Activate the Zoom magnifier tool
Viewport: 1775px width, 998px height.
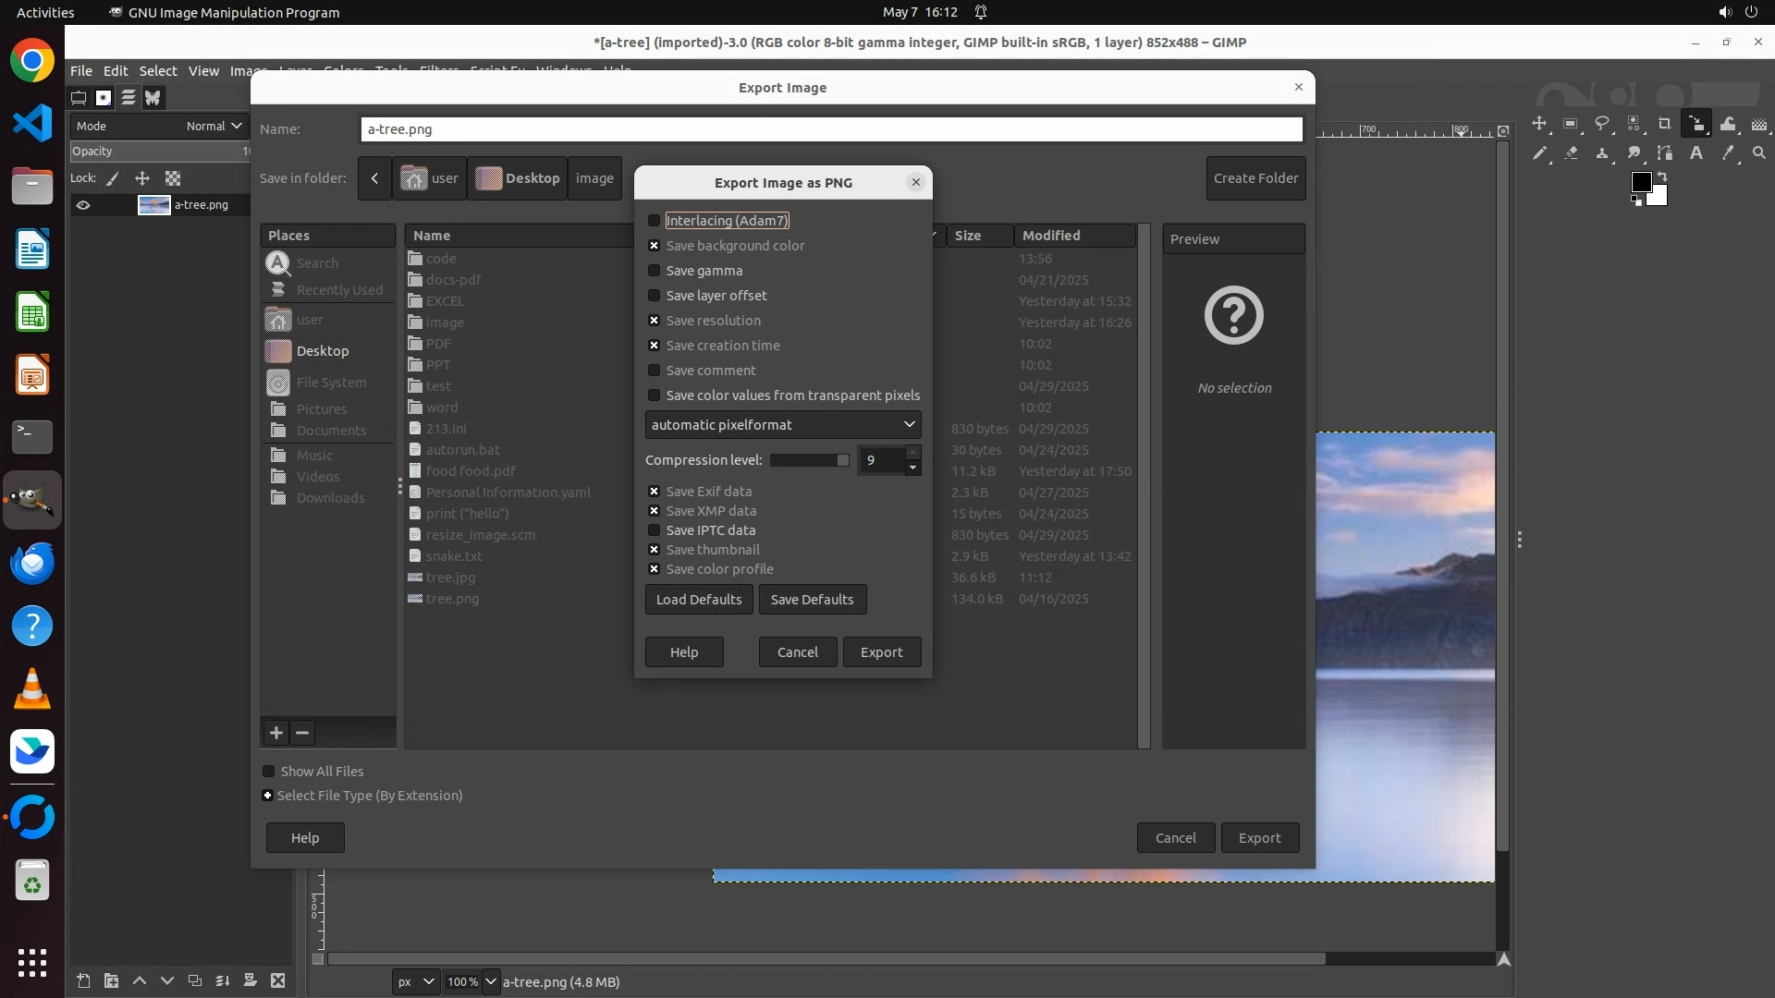tap(1759, 153)
